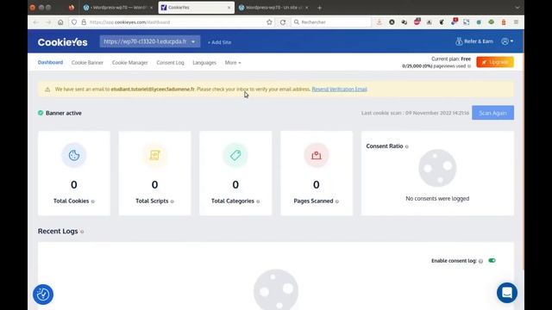Open the Cookie Banner tab
This screenshot has height=310, width=552.
(87, 63)
